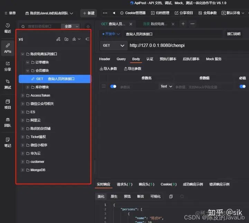Viewport: 249px width, 223px height.
Task: Click the locate icon beside search filter
Action: point(88,26)
